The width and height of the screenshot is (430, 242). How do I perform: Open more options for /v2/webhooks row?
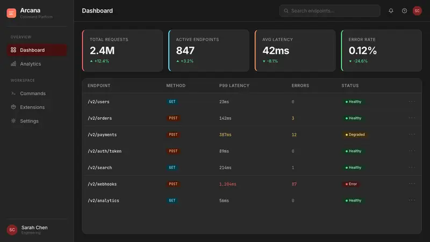[412, 184]
